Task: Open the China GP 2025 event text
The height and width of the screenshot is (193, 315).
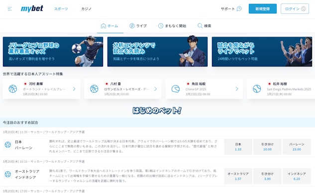Action: tap(196, 89)
